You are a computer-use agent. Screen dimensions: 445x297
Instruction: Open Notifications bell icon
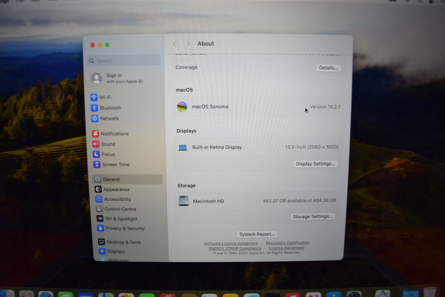pyautogui.click(x=96, y=134)
